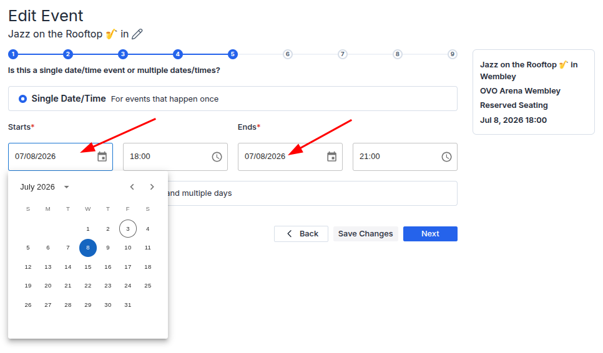Pick July 19 in the calendar
The image size is (603, 353).
pos(28,286)
